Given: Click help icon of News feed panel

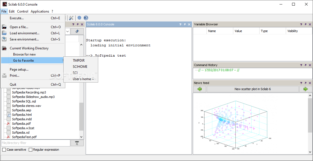Looking at the screenshot, I should pyautogui.click(x=301, y=83).
